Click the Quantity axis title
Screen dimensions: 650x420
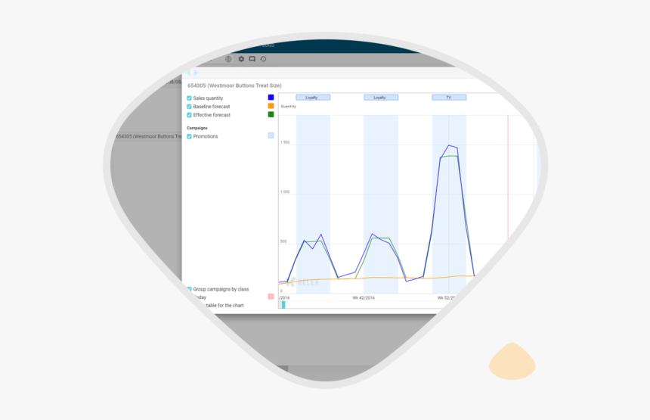(289, 107)
